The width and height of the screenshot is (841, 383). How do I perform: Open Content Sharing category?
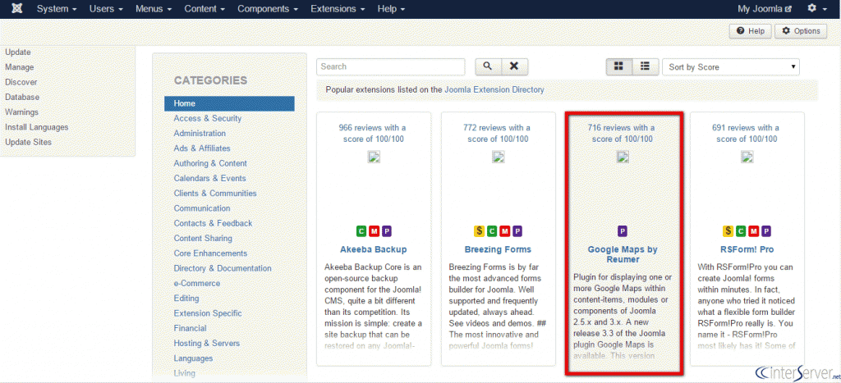coord(203,239)
